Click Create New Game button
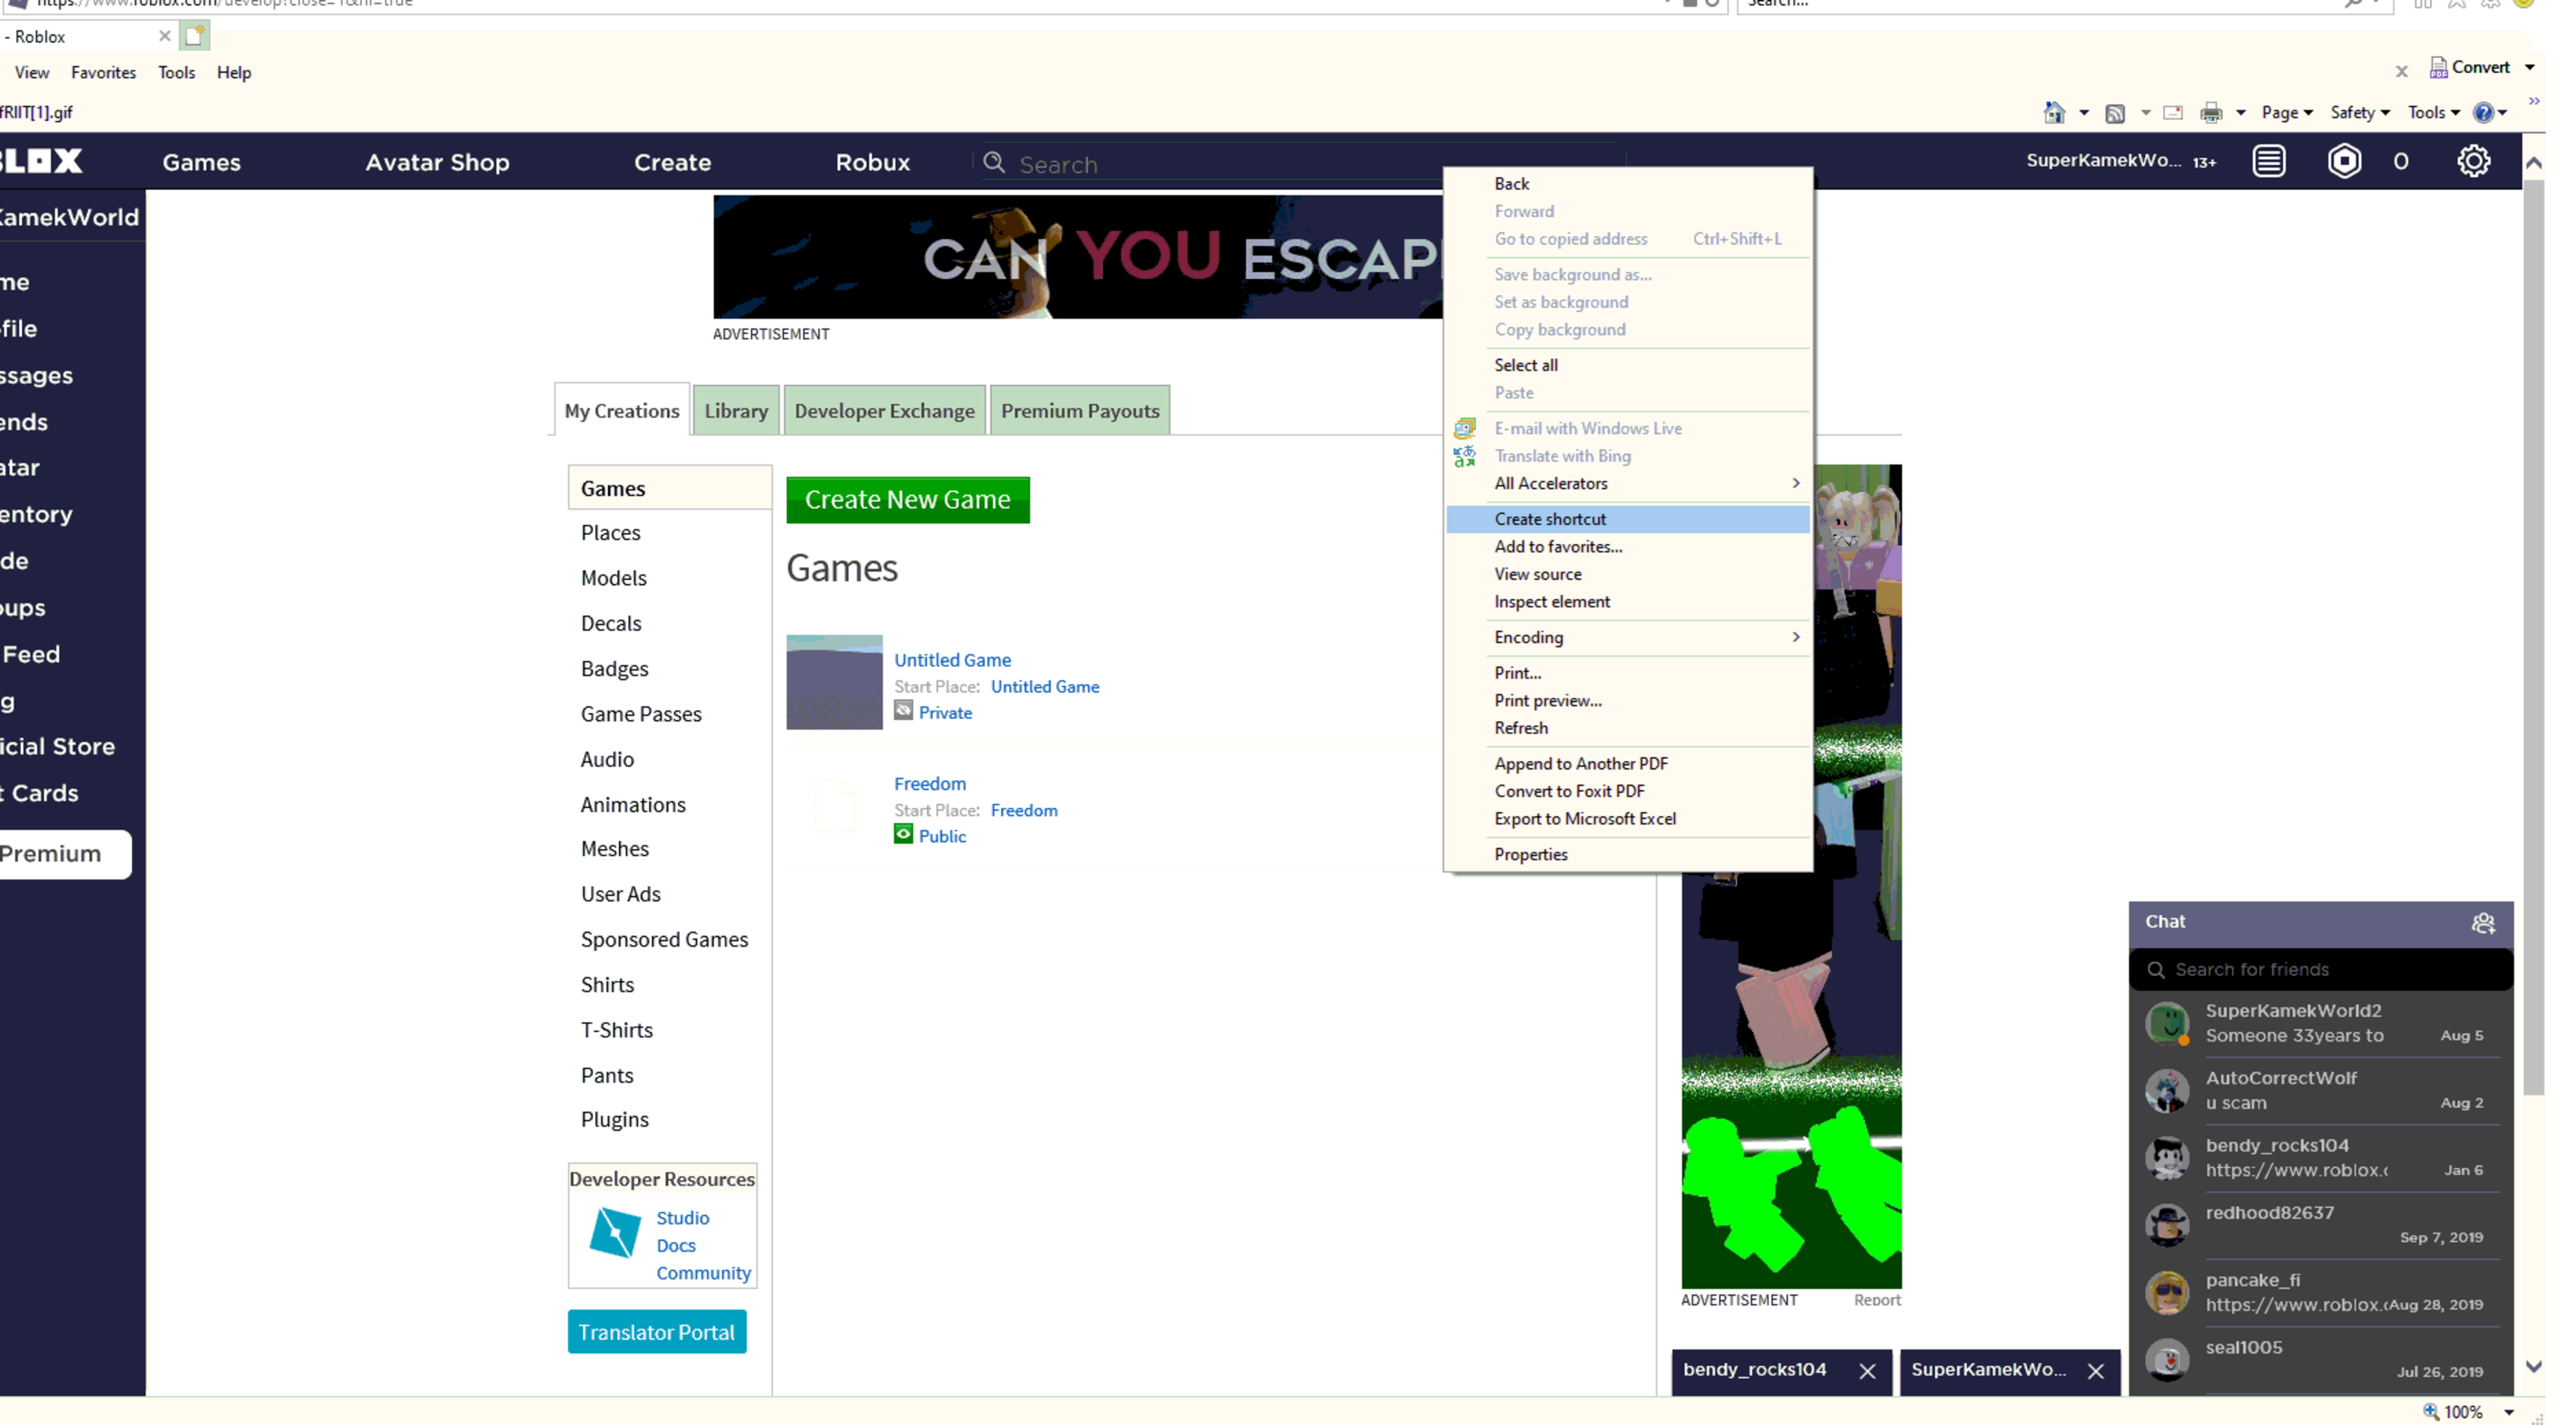 906,498
